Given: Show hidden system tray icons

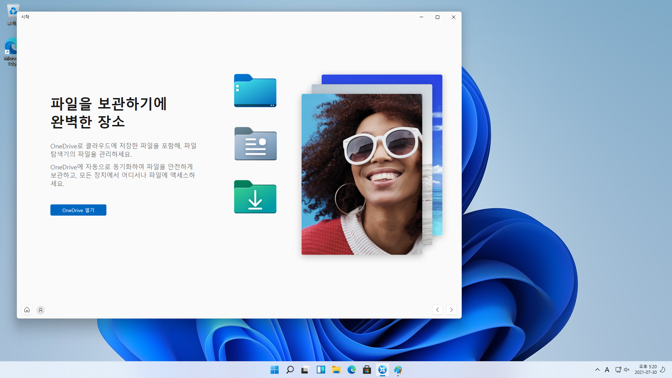Looking at the screenshot, I should pos(597,370).
